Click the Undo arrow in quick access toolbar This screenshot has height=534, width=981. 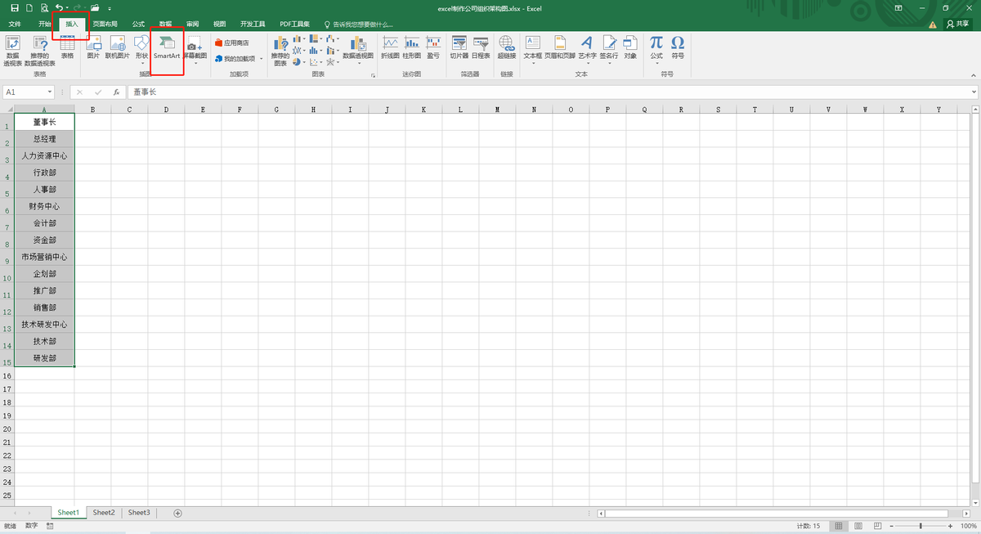pos(59,7)
